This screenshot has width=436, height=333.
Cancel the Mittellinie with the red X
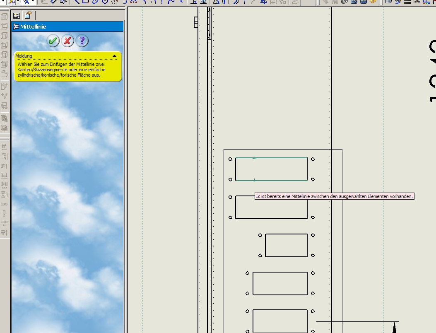67,41
